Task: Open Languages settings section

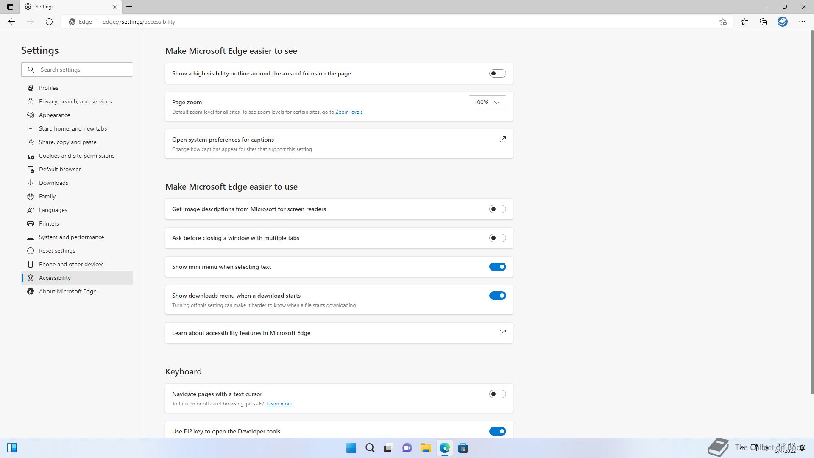Action: [77, 210]
